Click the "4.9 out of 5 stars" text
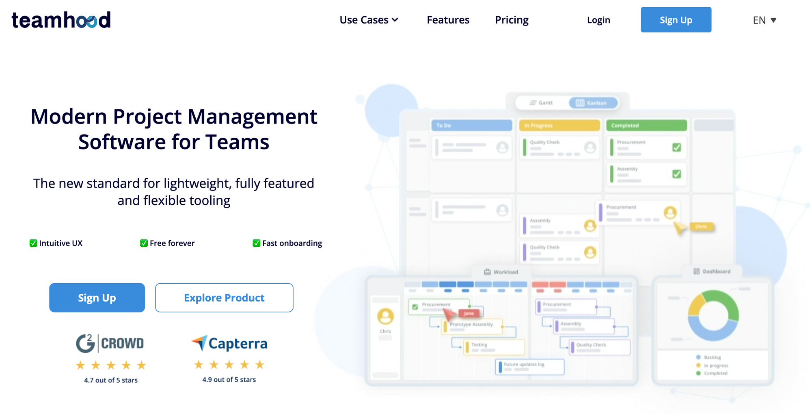 [x=229, y=380]
